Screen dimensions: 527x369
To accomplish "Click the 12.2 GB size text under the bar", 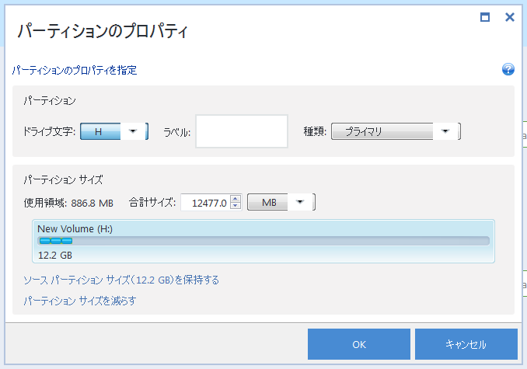I will click(x=55, y=254).
